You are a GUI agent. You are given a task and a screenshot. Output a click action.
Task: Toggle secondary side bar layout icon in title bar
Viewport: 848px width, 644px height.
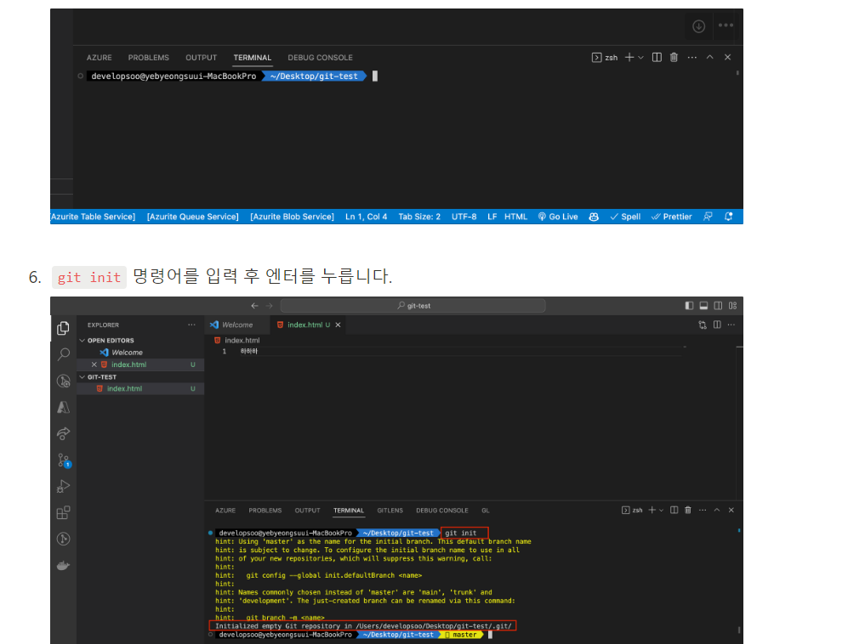(x=718, y=306)
